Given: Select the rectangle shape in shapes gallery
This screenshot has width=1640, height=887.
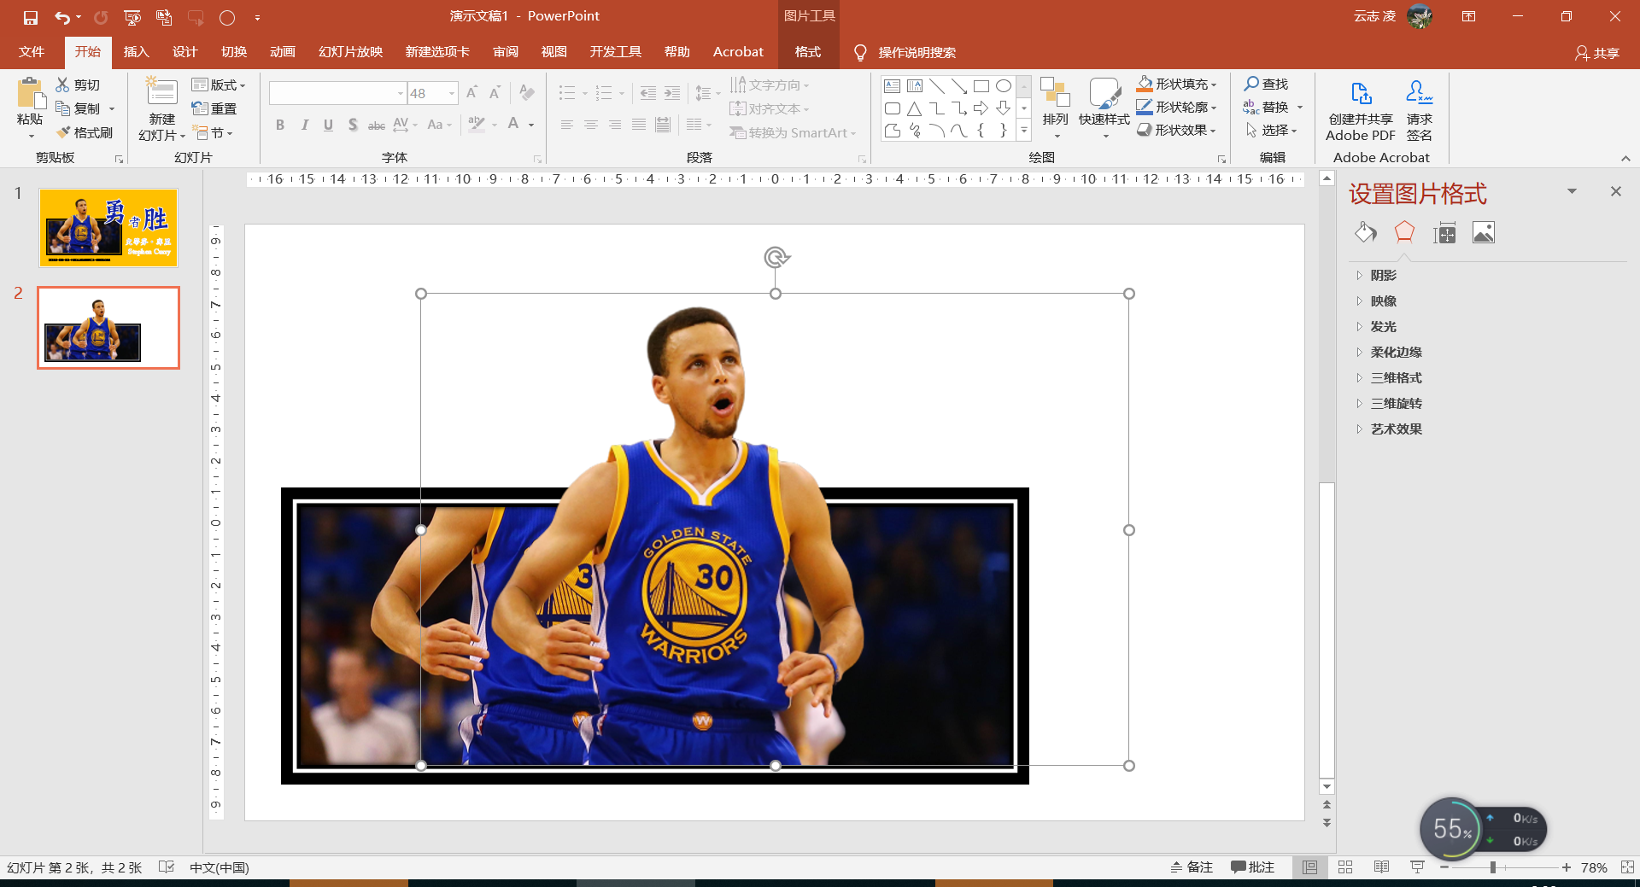Looking at the screenshot, I should (x=981, y=85).
